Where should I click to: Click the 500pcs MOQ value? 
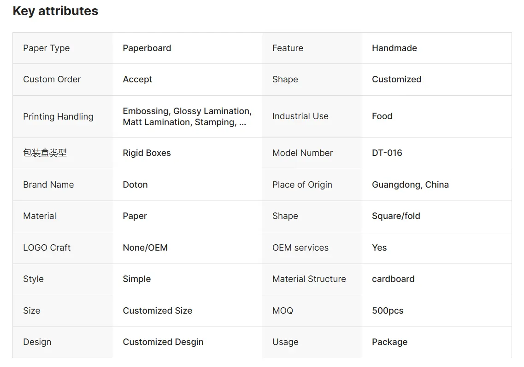click(x=388, y=310)
